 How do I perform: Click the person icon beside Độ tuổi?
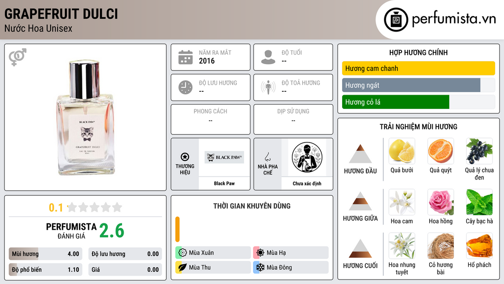268,57
